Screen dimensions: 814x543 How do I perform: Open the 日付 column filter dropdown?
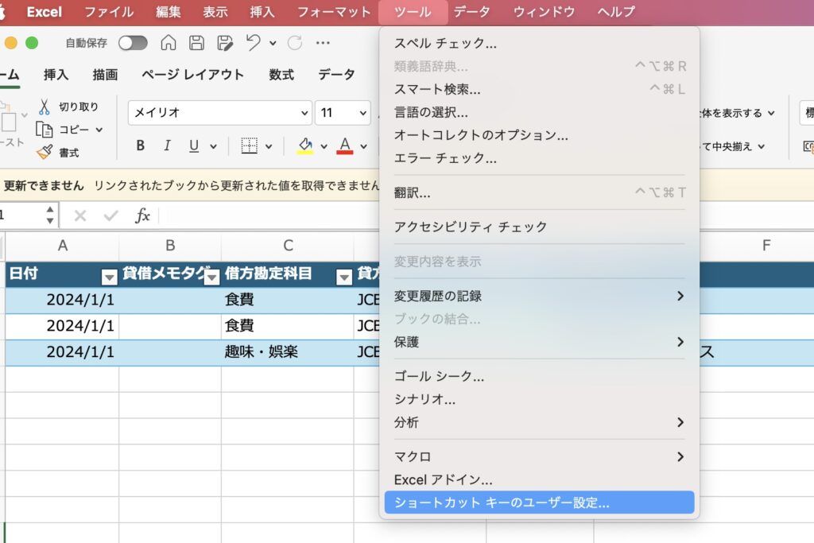pyautogui.click(x=109, y=277)
